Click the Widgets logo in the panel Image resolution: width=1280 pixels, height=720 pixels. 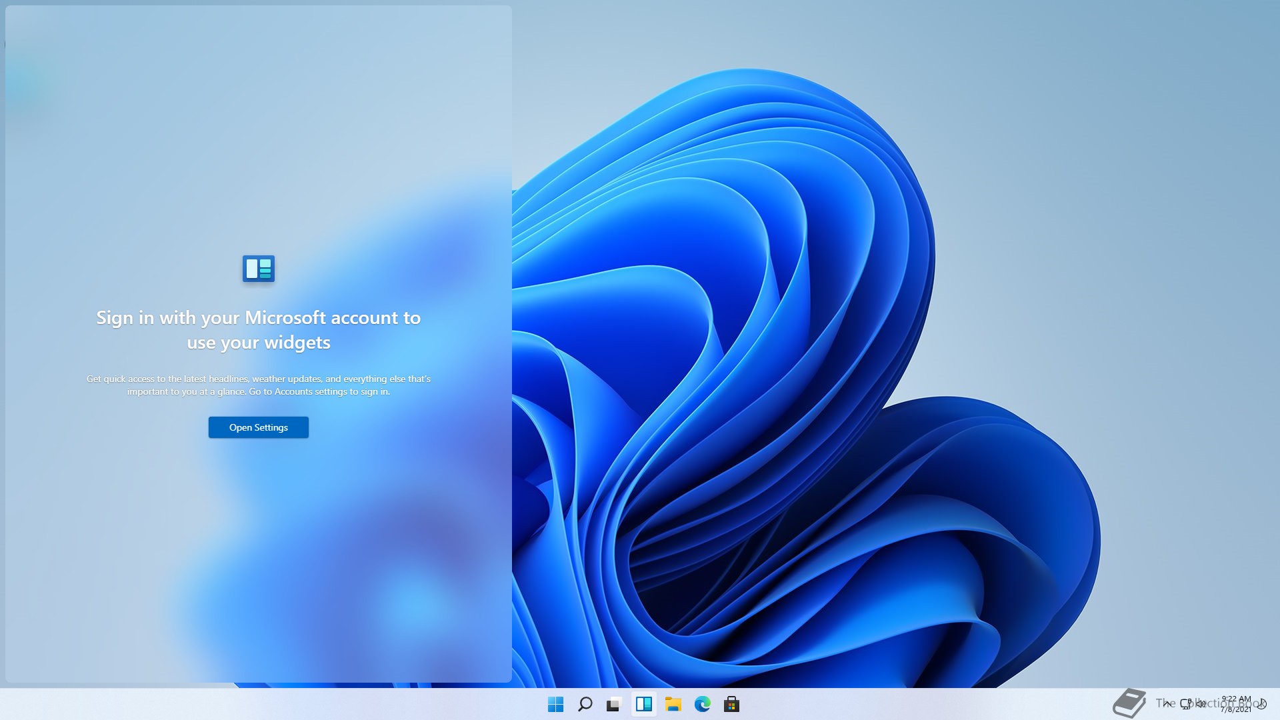click(259, 269)
